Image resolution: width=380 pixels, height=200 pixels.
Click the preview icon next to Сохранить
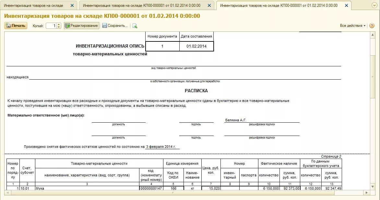(135, 26)
